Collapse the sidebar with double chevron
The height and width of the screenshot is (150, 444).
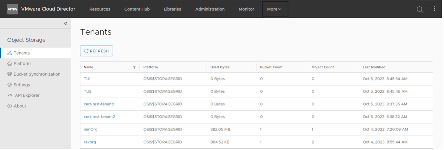(x=66, y=23)
